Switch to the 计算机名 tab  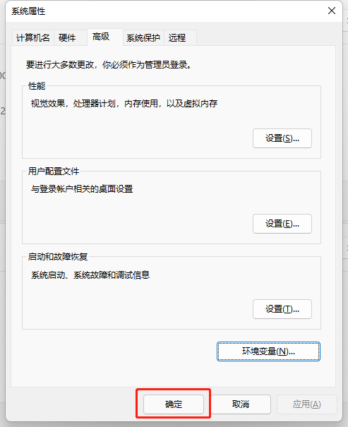coord(32,37)
